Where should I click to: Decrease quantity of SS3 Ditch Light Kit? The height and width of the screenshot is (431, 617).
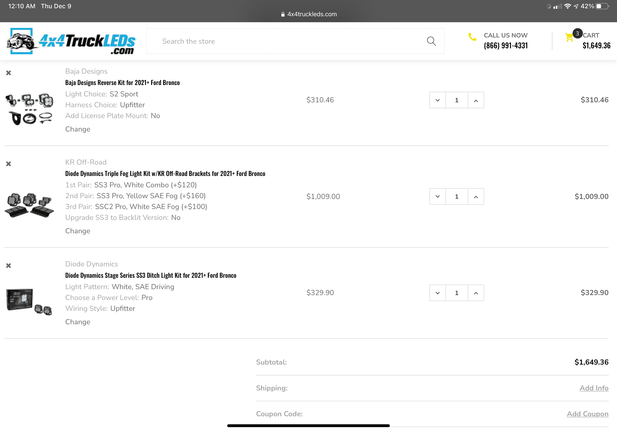437,293
